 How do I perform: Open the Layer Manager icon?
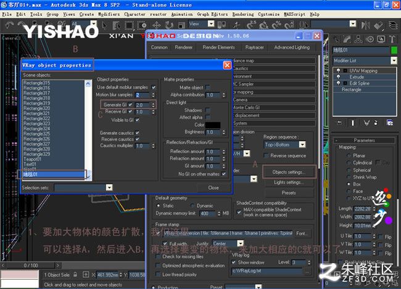tap(394, 25)
